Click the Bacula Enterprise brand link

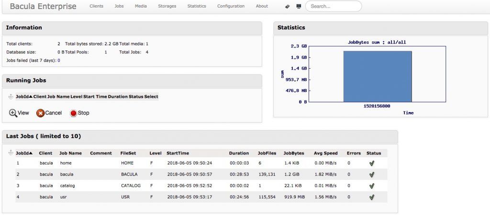coord(43,6)
